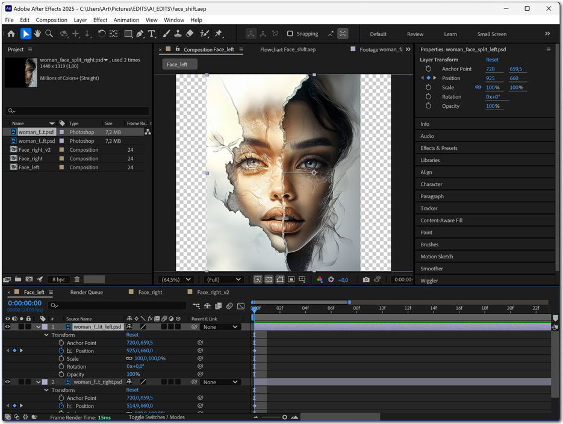The height and width of the screenshot is (424, 563).
Task: Open the (Full) resolution dropdown
Action: point(224,279)
